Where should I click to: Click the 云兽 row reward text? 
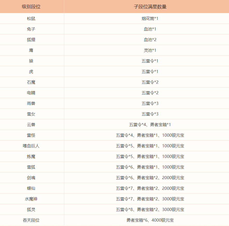[x=150, y=125]
